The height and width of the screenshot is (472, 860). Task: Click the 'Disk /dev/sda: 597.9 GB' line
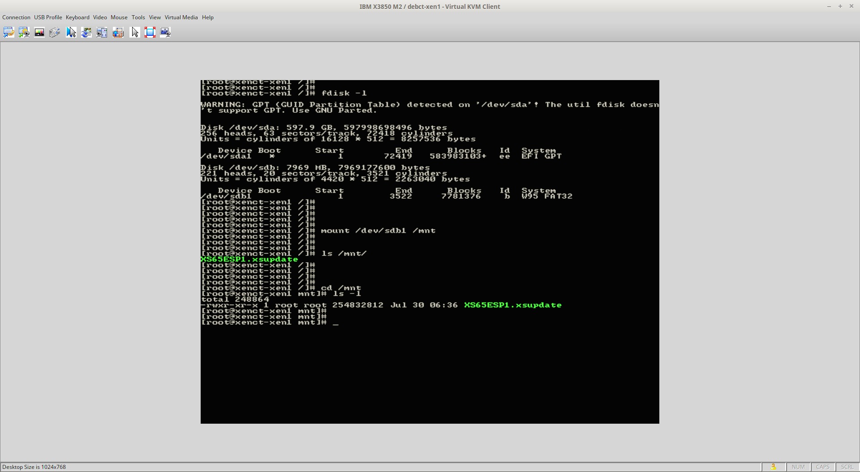coord(324,128)
